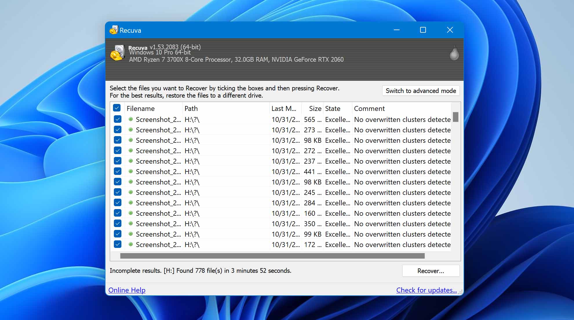Click the green status dot of the 160 row

pyautogui.click(x=131, y=213)
